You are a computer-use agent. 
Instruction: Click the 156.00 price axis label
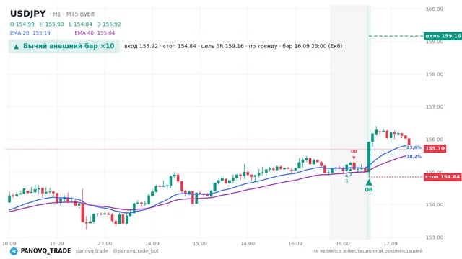point(435,140)
